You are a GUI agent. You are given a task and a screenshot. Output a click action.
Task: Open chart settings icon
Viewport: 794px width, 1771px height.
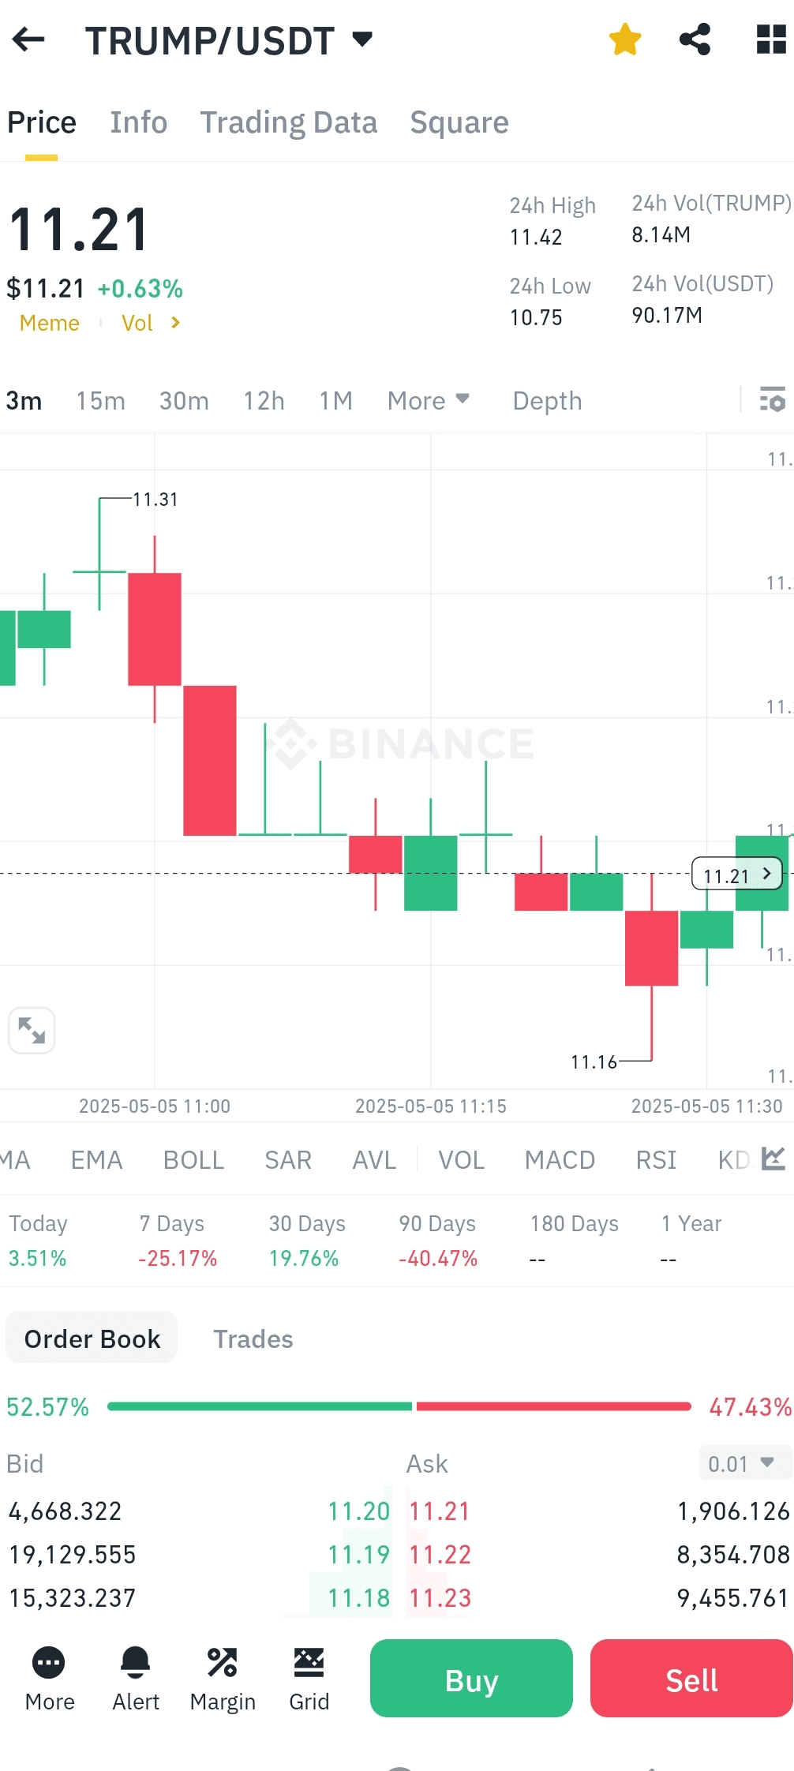click(772, 400)
